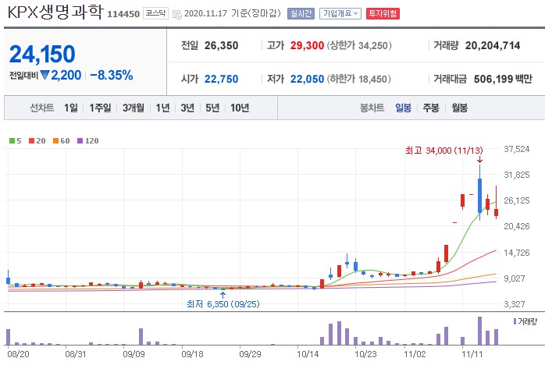The height and width of the screenshot is (365, 545).
Task: Click the 11/02 date axis label
Action: (x=415, y=354)
